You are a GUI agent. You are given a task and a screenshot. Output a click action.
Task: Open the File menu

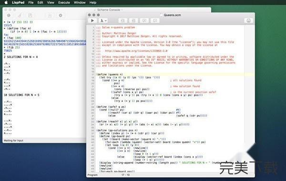[31, 2]
